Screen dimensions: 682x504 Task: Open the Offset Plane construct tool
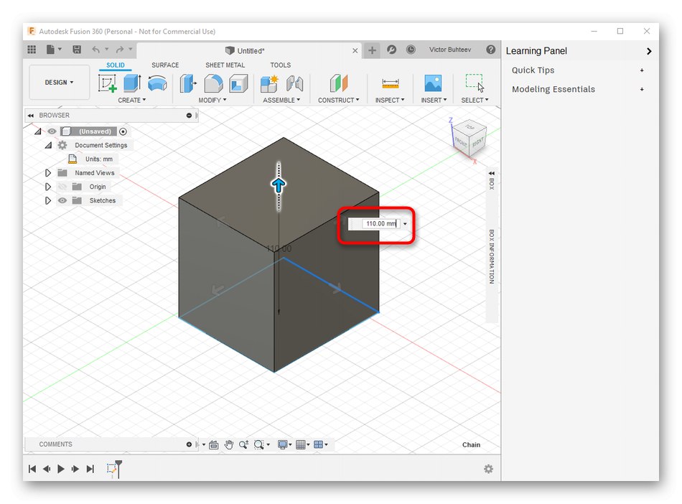coord(339,83)
